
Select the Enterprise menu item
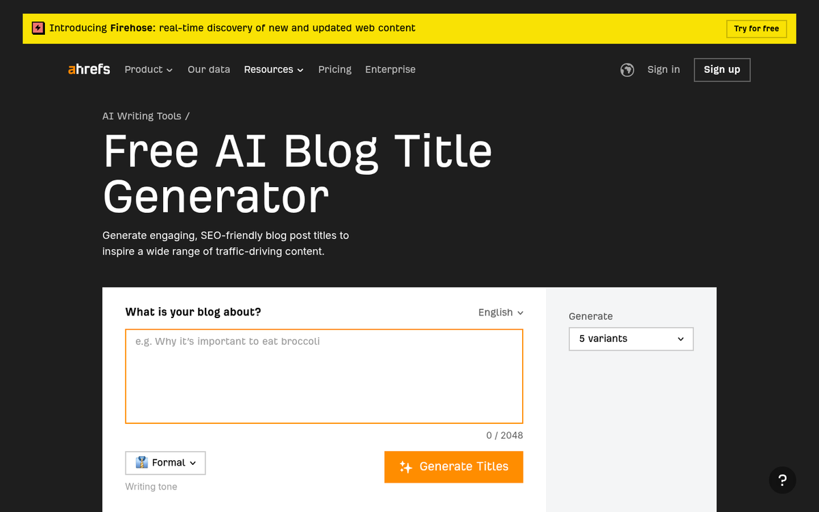390,70
